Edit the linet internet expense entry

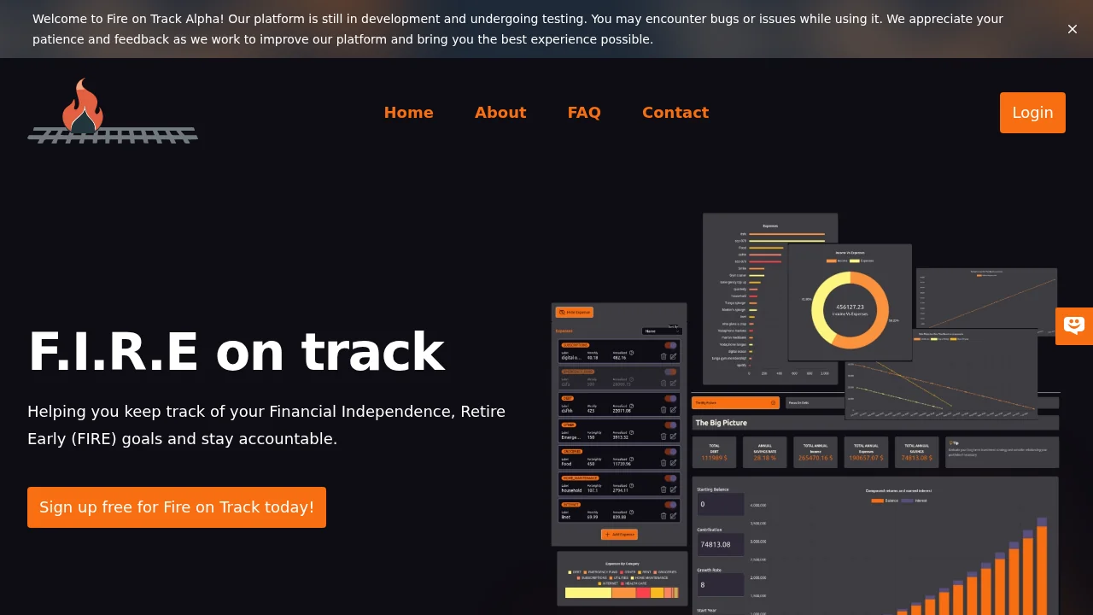[x=674, y=516]
